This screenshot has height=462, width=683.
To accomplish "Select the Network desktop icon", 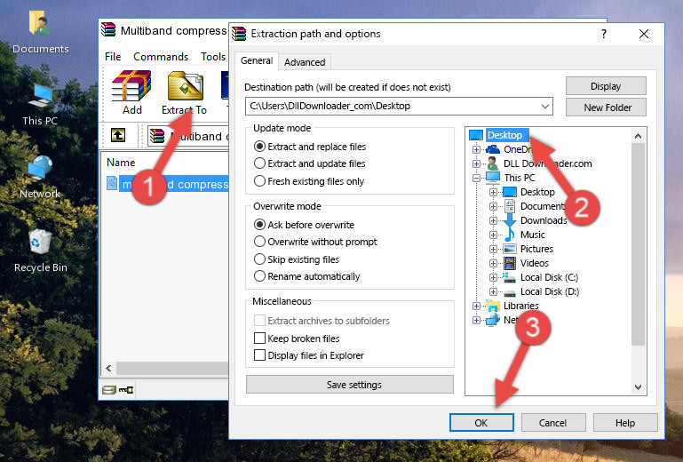I will [x=40, y=177].
